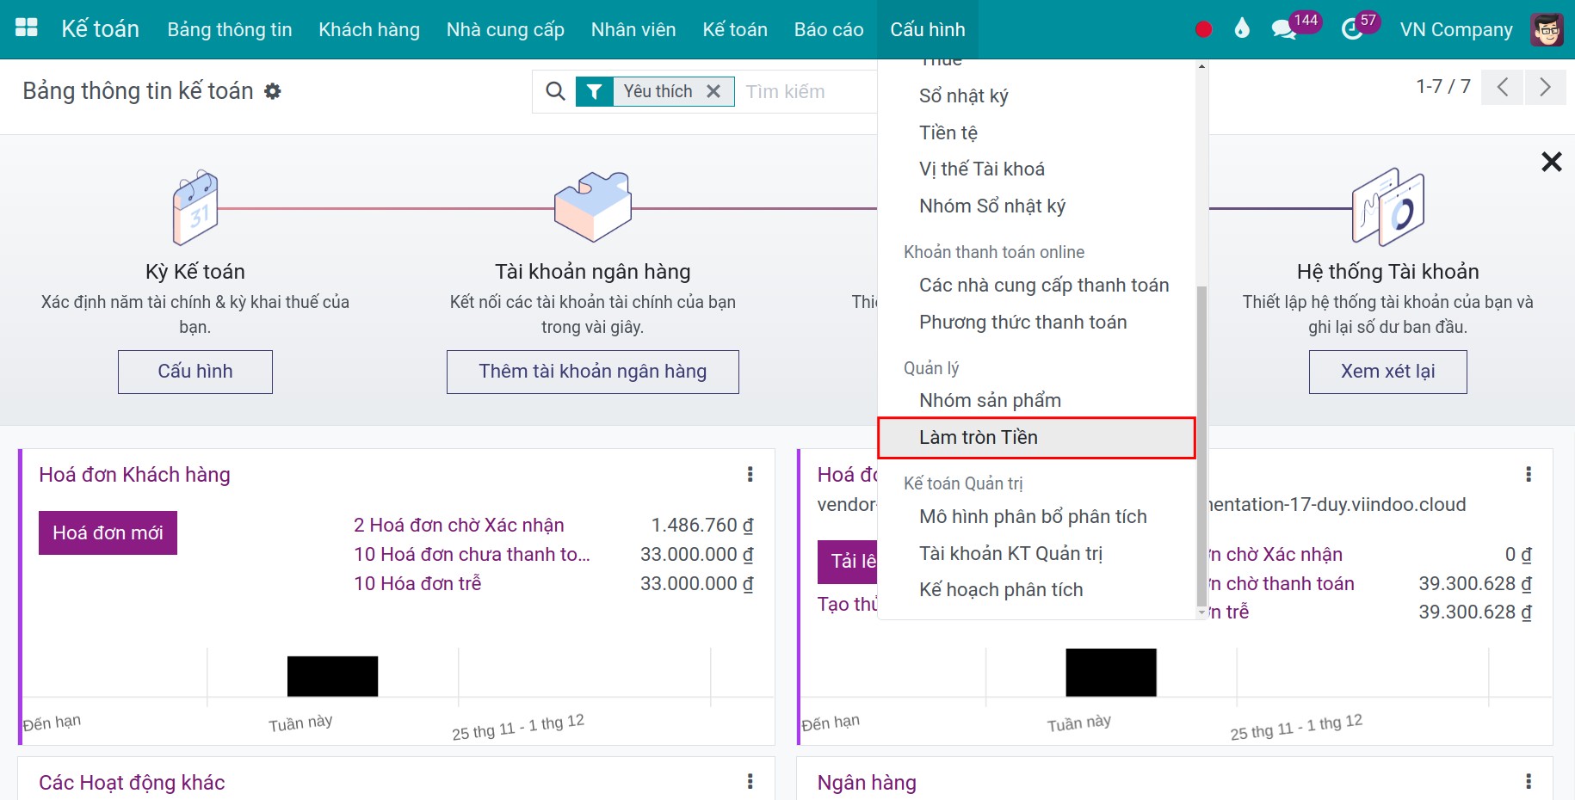Image resolution: width=1575 pixels, height=800 pixels.
Task: Open 2 Hoá đơn chờ Xác nhận link
Action: click(x=459, y=525)
